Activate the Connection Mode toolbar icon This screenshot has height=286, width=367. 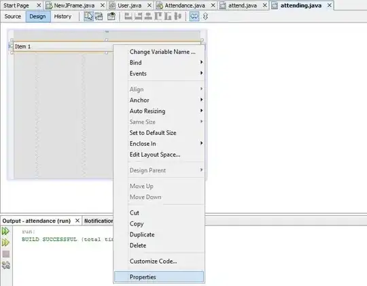(99, 16)
